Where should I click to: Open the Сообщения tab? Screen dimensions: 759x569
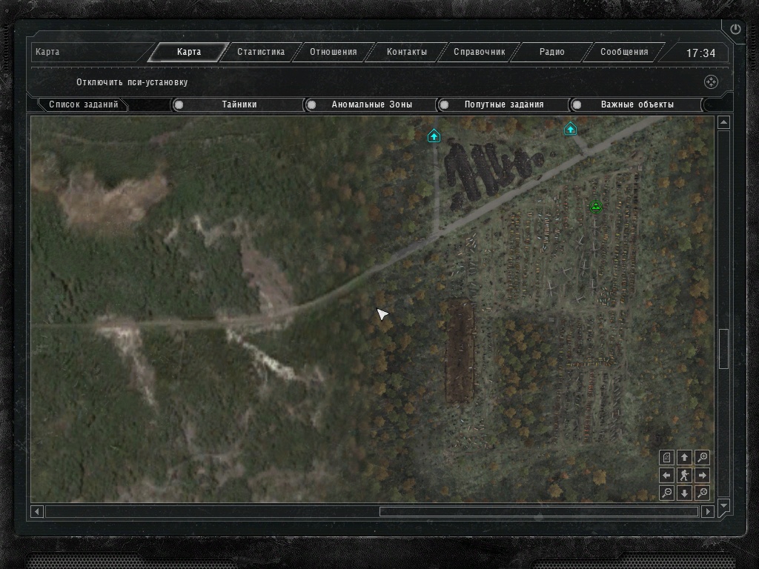[624, 52]
